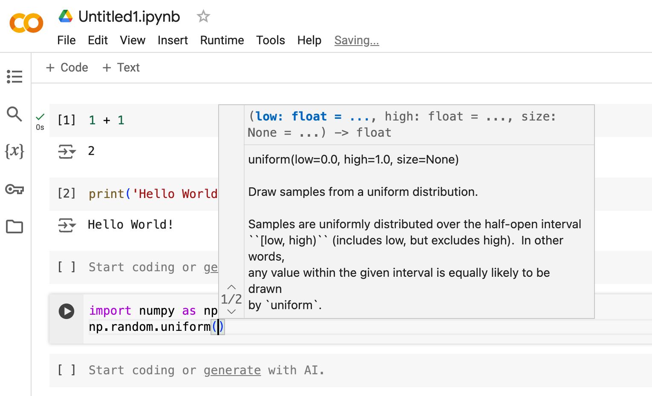Rename the Untitled1.ipynb notebook title
Image resolution: width=652 pixels, height=396 pixels.
coord(129,17)
